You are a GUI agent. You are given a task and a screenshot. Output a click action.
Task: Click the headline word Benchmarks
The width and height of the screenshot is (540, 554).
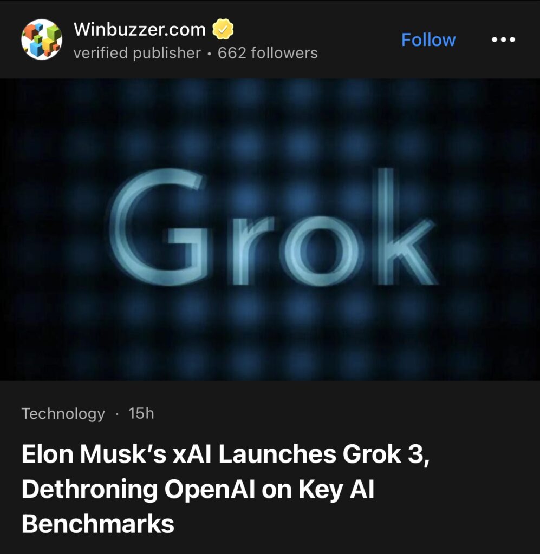pyautogui.click(x=98, y=524)
